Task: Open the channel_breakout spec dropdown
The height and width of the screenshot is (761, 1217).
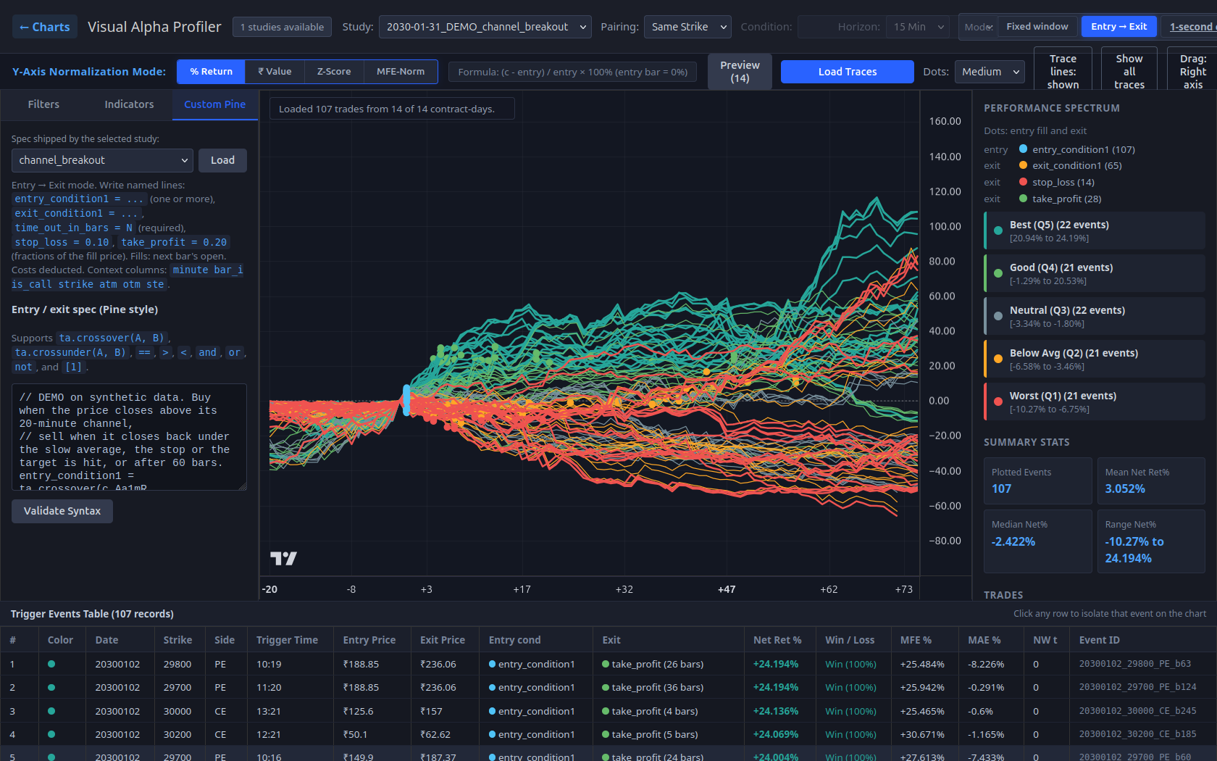Action: point(102,160)
